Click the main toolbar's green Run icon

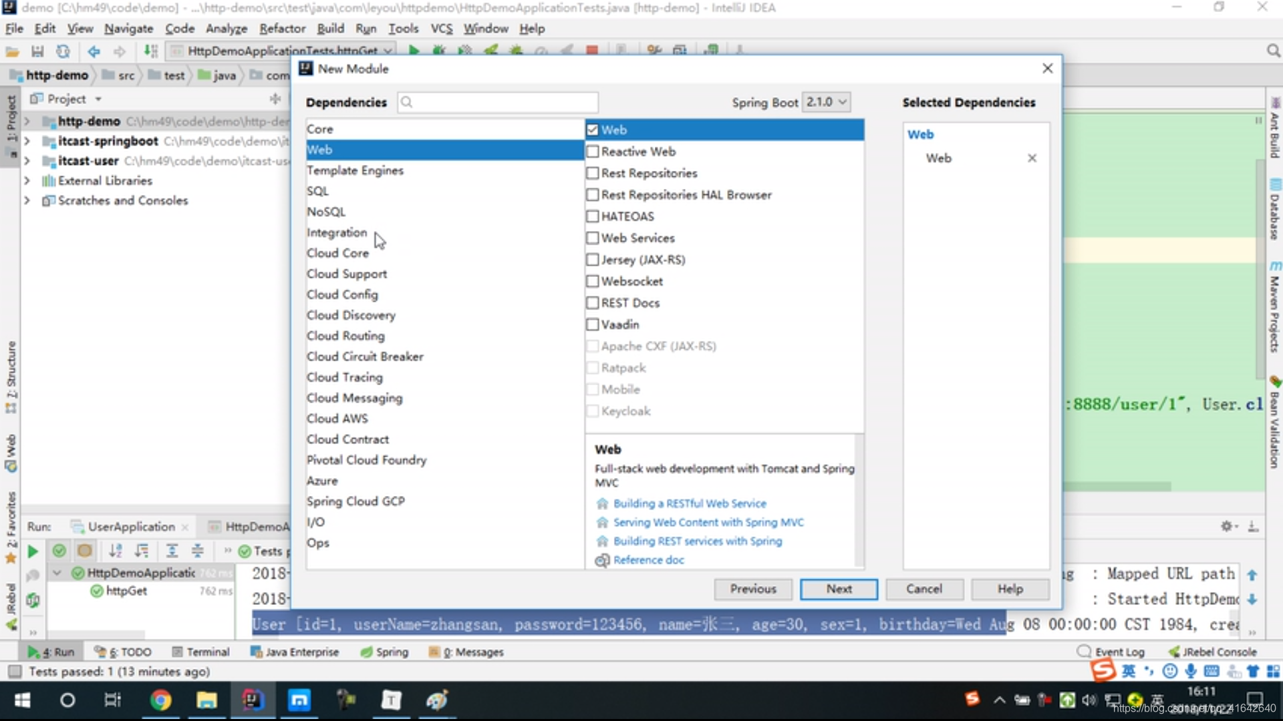(x=414, y=51)
